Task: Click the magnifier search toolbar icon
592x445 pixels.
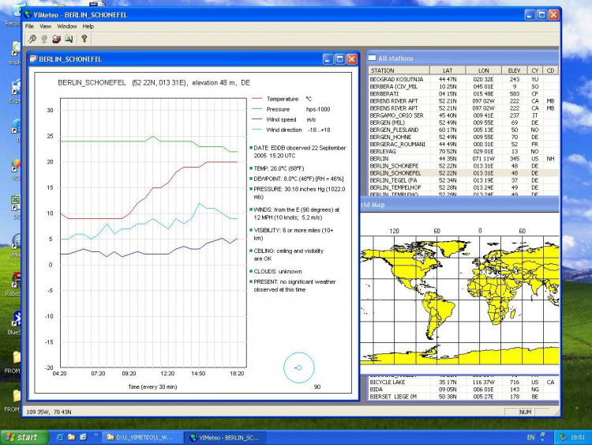Action: 32,38
